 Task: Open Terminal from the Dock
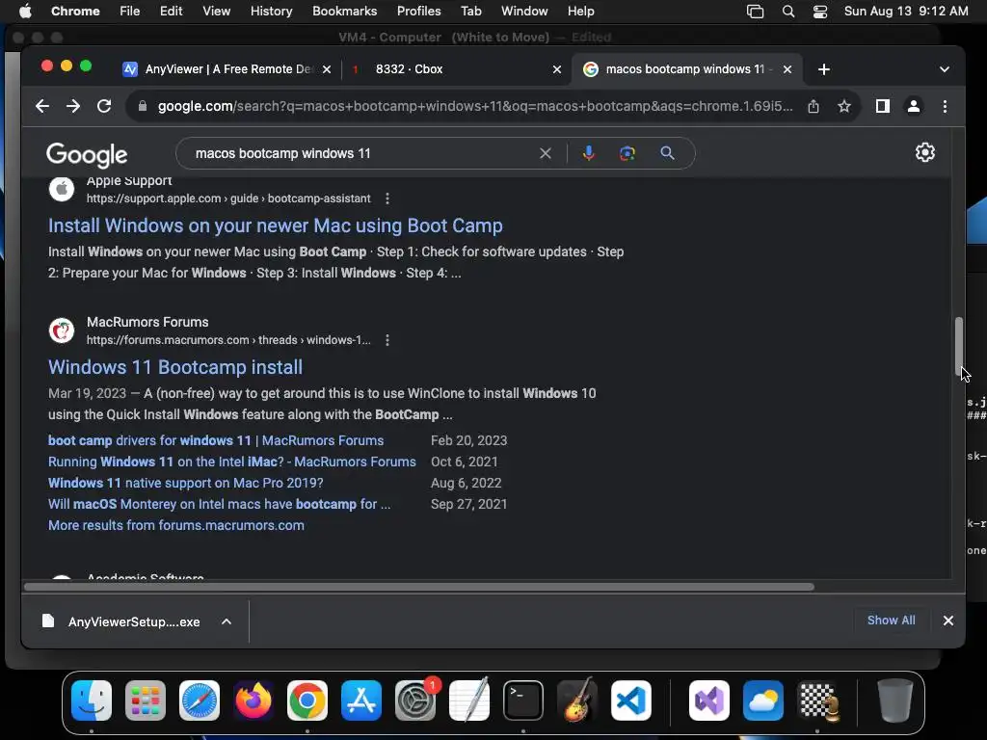pos(523,700)
